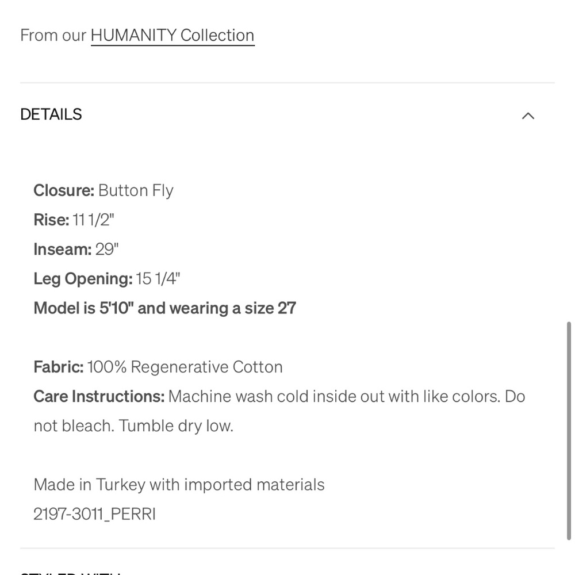Click the "From our" text
The height and width of the screenshot is (575, 575).
[x=53, y=36]
